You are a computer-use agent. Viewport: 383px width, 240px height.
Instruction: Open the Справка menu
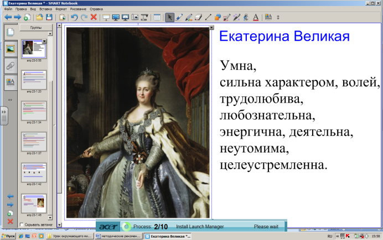[96, 9]
